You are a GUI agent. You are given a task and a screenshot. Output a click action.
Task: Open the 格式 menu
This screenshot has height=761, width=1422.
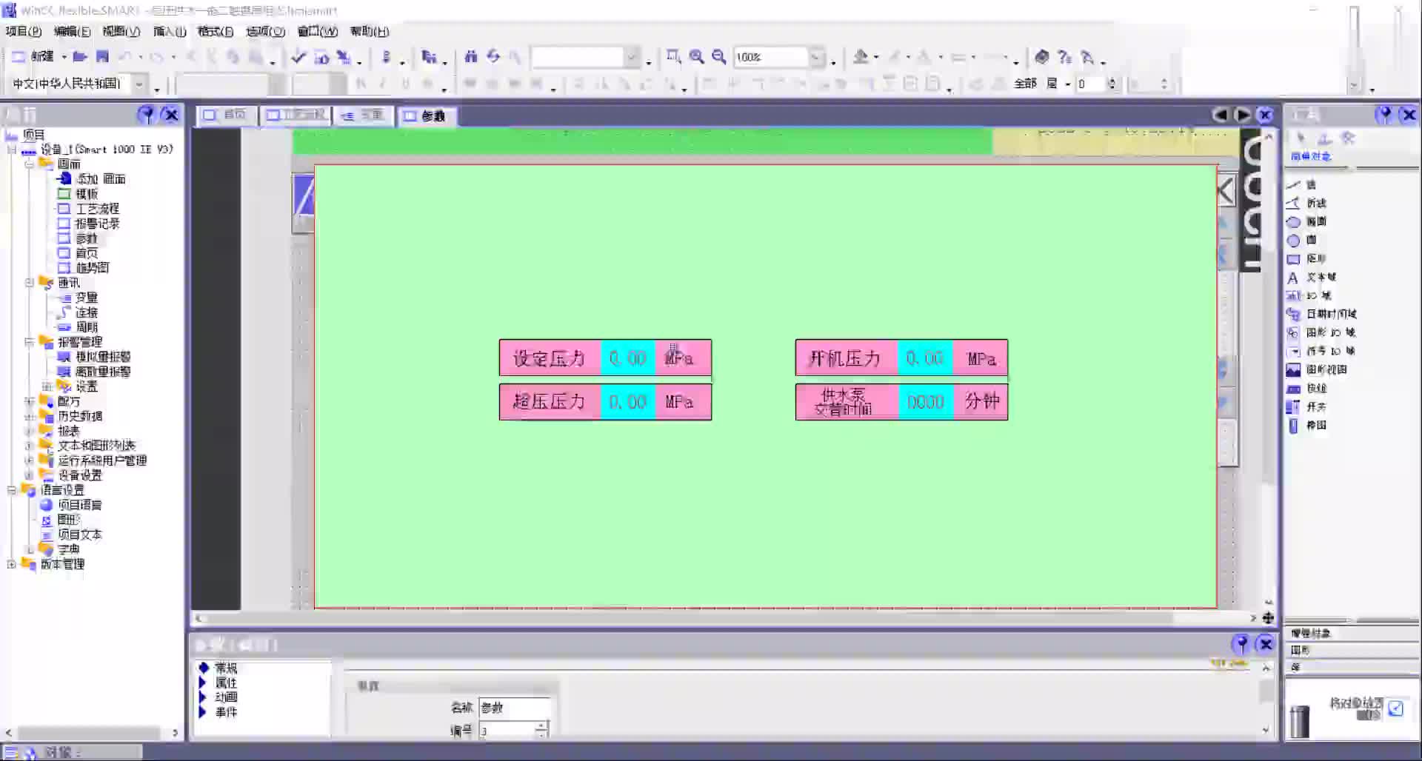[216, 31]
